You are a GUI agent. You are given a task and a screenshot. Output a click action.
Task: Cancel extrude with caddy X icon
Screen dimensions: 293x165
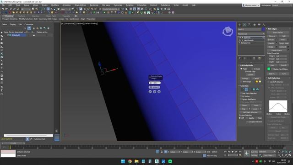click(x=159, y=92)
